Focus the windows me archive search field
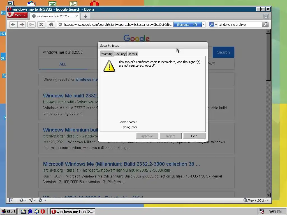Viewport: 287px width, 215px height. [x=240, y=25]
